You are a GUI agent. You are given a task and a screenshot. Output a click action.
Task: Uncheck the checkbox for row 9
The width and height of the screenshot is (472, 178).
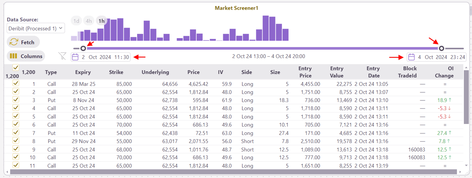point(15,149)
